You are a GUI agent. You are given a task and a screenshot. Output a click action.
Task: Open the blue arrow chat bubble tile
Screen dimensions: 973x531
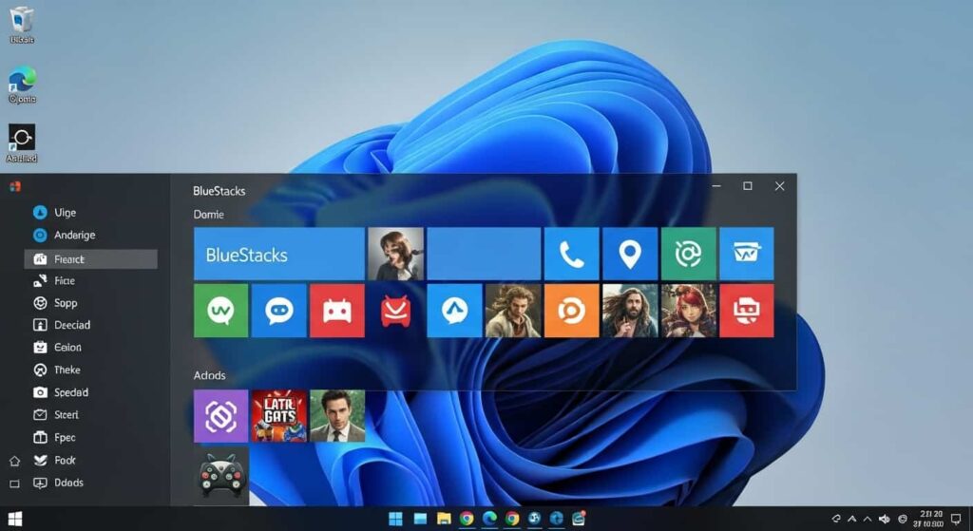click(x=454, y=311)
